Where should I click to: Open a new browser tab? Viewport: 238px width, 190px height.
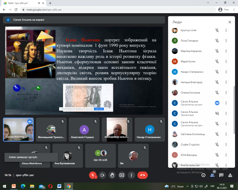[x=50, y=3]
